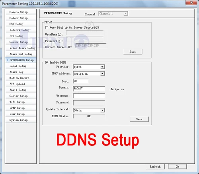This screenshot has height=174, width=199.
Task: Uncheck the Enable DDNS checkbox
Action: pyautogui.click(x=47, y=62)
